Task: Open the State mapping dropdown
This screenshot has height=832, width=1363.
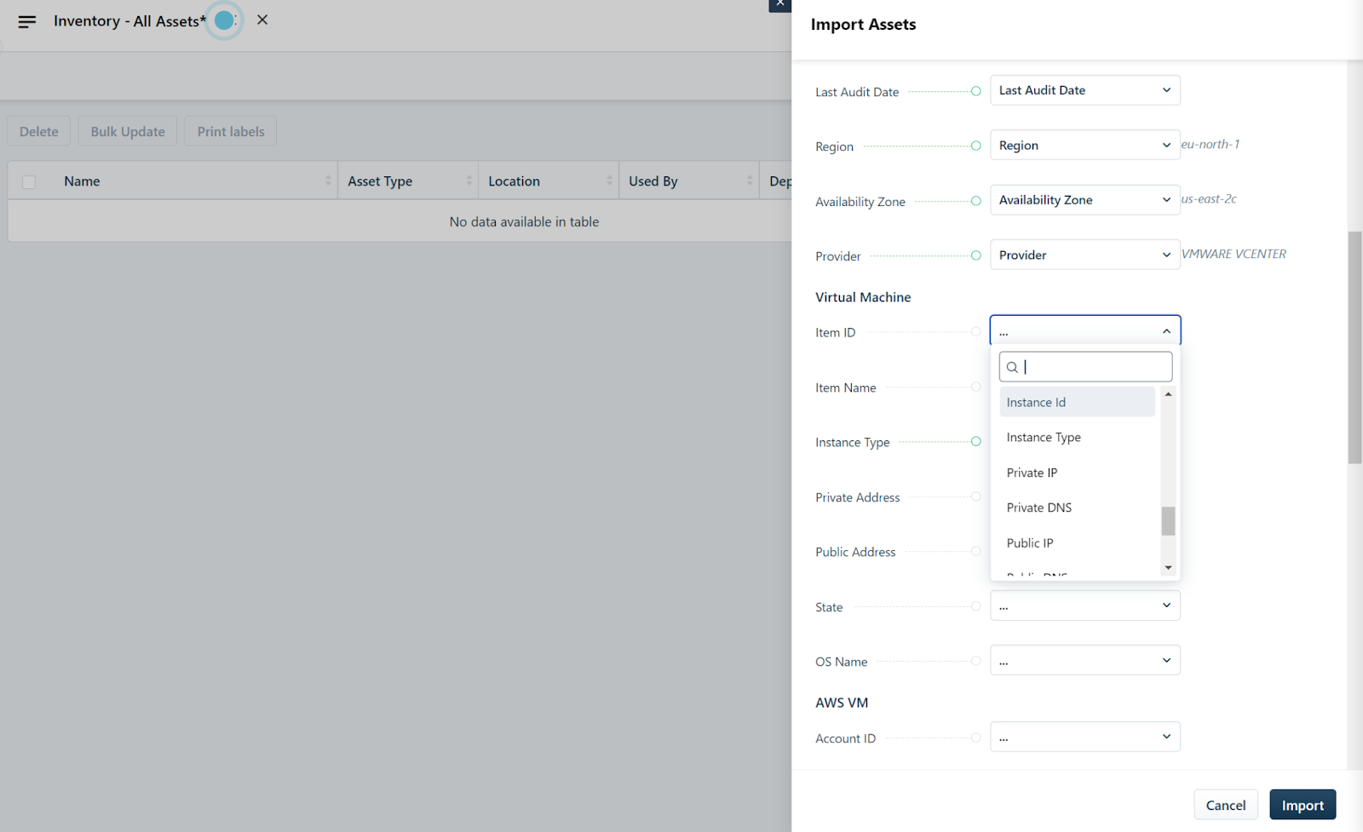Action: pyautogui.click(x=1084, y=605)
